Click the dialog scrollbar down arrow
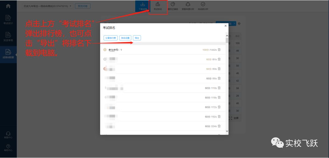This screenshot has width=329, height=158. [x=227, y=131]
